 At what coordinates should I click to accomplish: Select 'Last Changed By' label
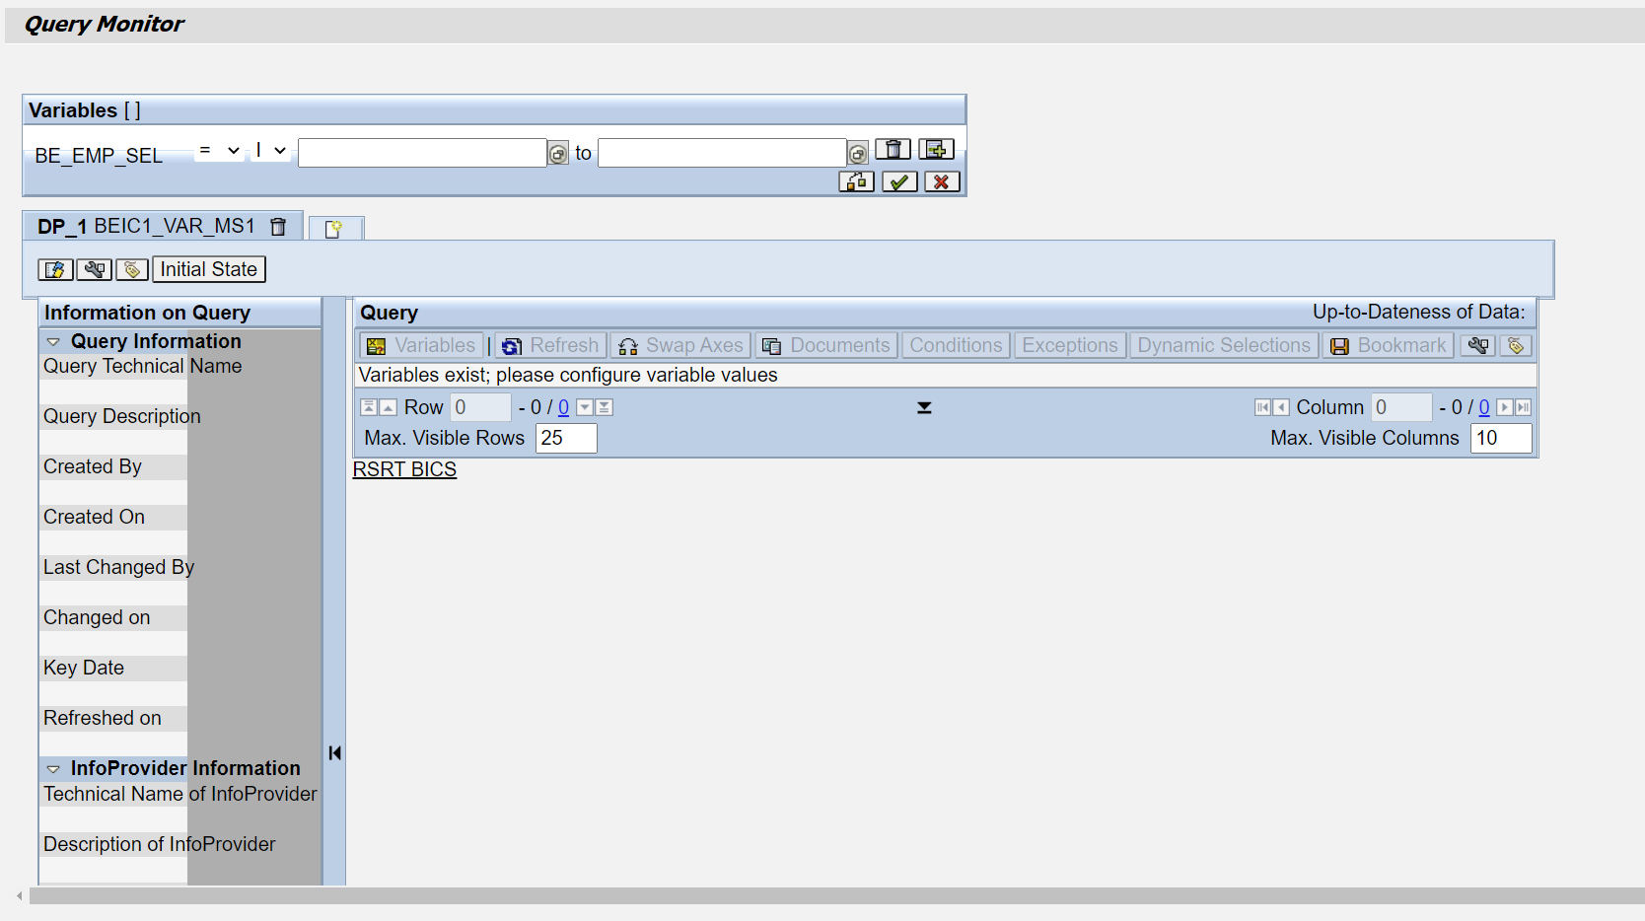tap(118, 567)
